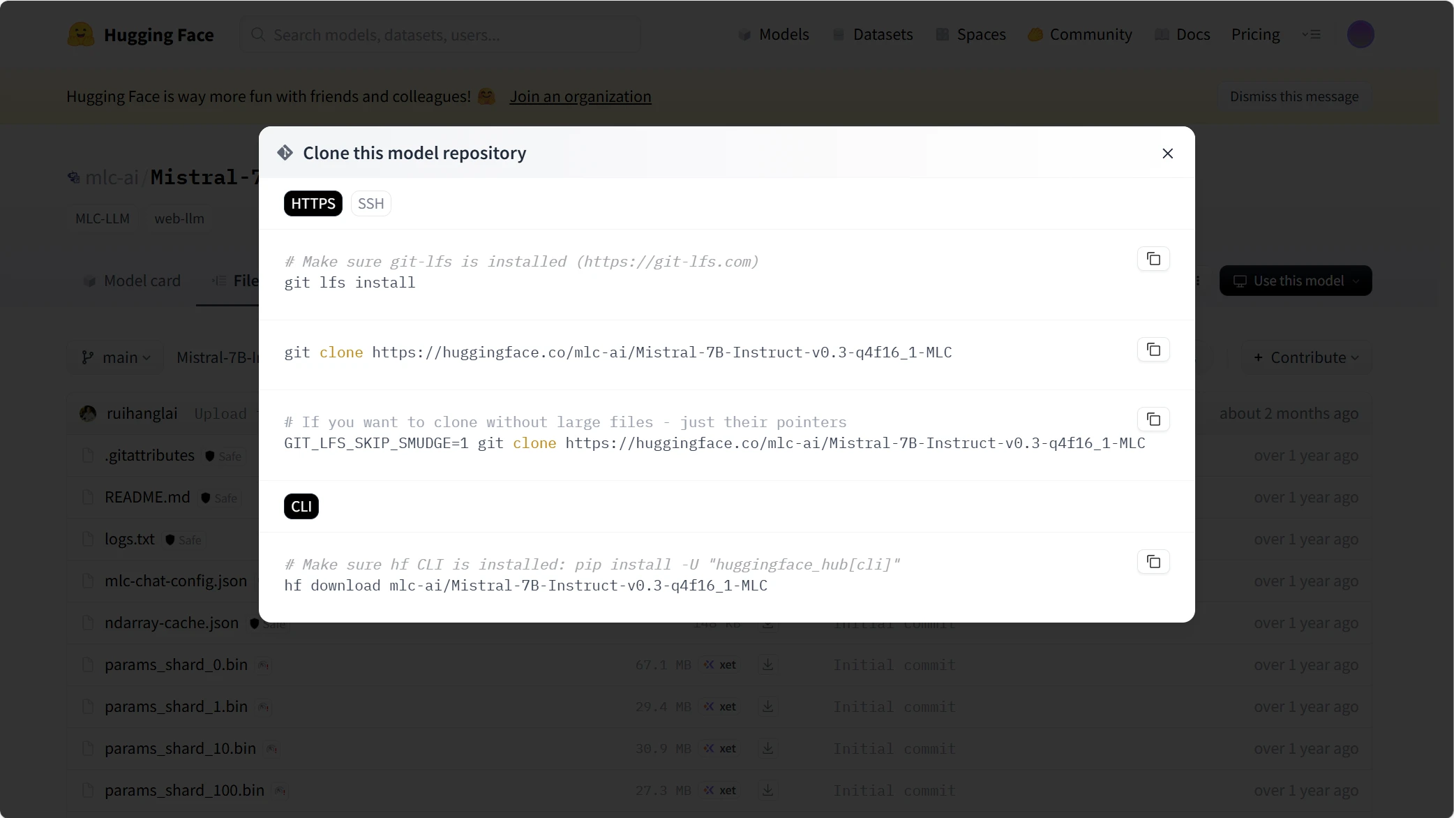Select the CLI option badge
Screen dimensions: 1454x818
301,507
